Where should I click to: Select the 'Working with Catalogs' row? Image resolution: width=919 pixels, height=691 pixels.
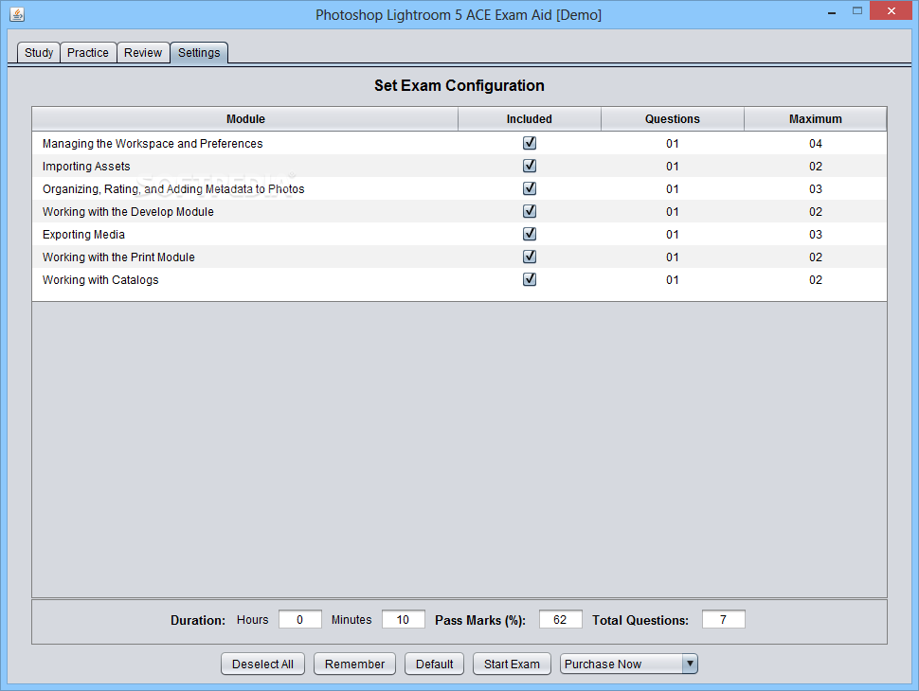pyautogui.click(x=459, y=280)
